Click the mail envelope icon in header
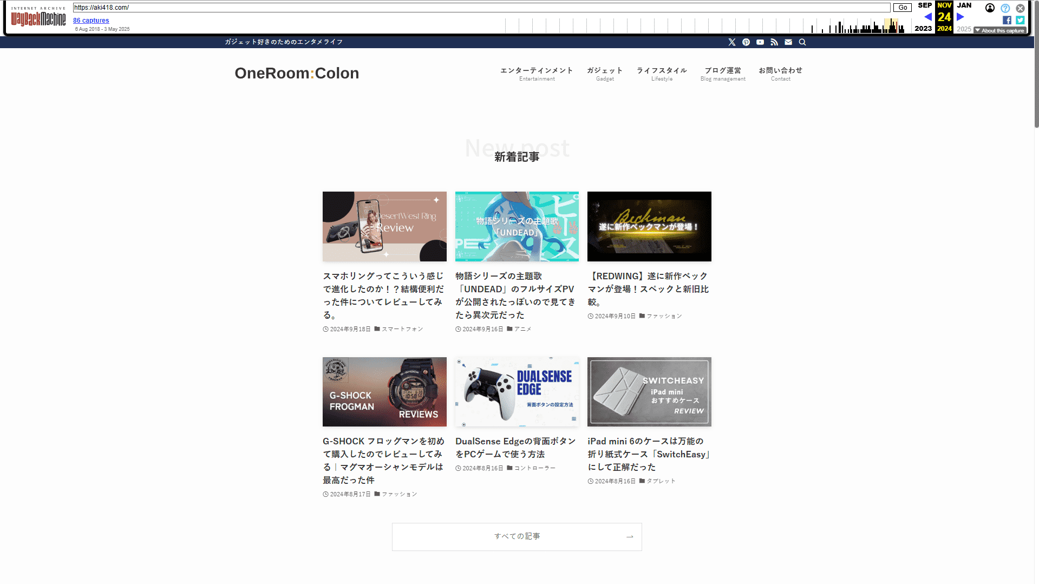1039x584 pixels. point(788,42)
